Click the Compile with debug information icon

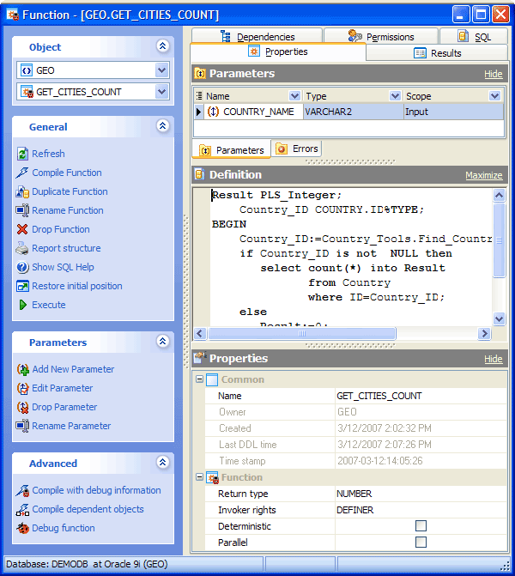click(23, 491)
